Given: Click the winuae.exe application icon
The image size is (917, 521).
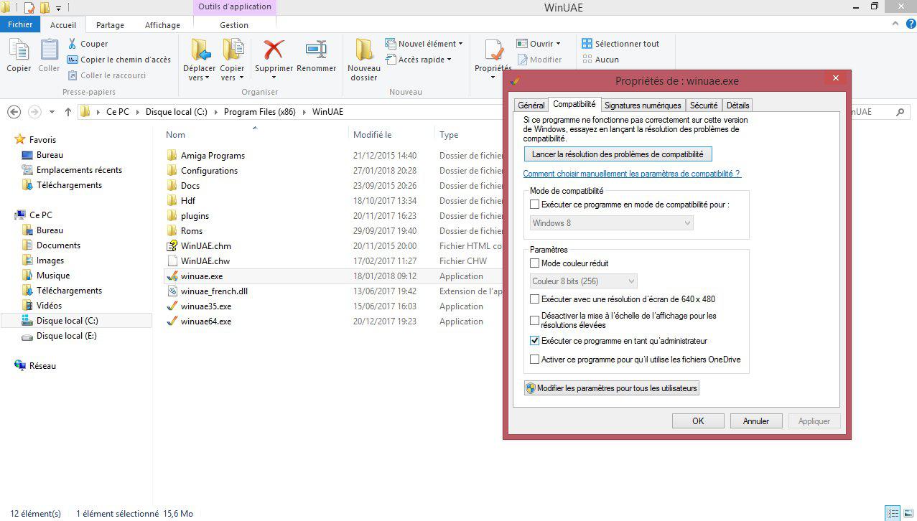Looking at the screenshot, I should click(172, 276).
